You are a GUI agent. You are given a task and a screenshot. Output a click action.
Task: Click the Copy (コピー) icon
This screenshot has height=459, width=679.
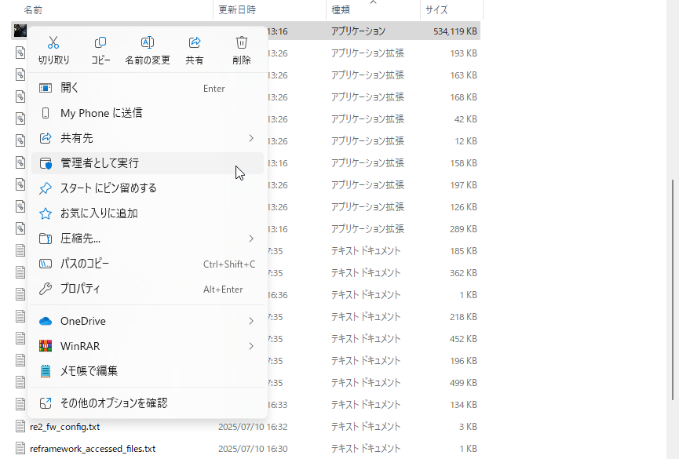tap(100, 46)
